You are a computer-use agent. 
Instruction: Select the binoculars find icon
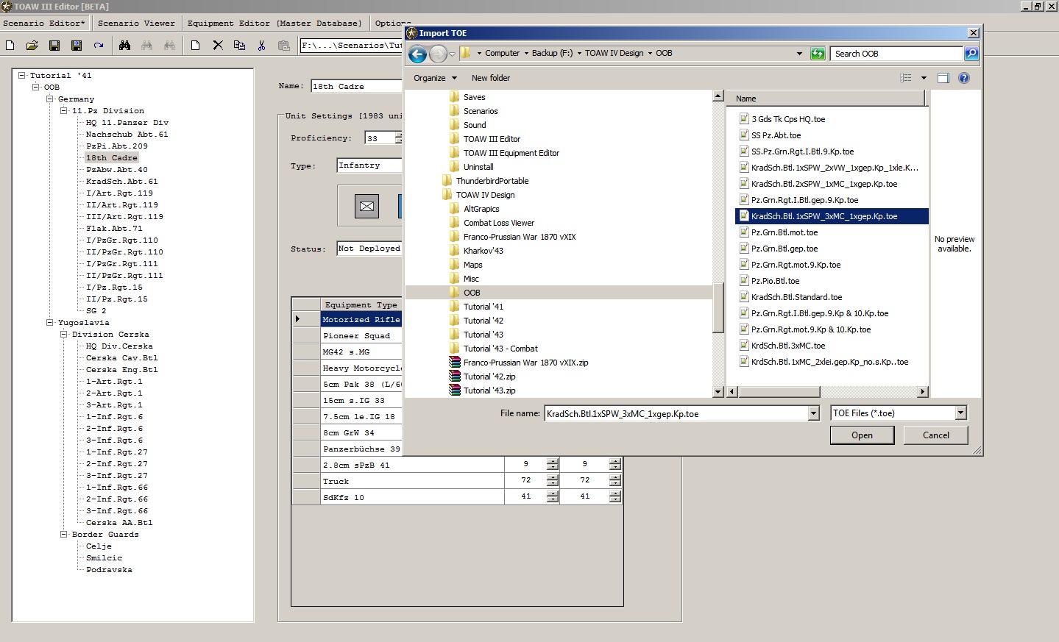pyautogui.click(x=124, y=46)
